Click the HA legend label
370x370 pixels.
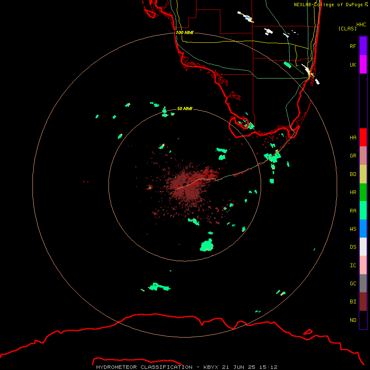tap(353, 137)
